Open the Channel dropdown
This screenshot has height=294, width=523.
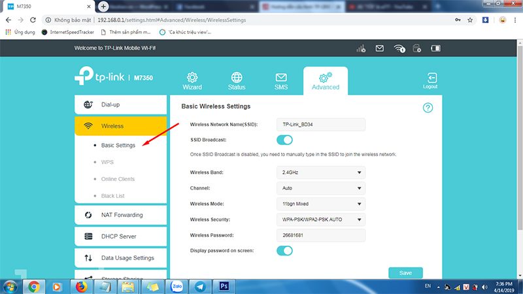320,188
